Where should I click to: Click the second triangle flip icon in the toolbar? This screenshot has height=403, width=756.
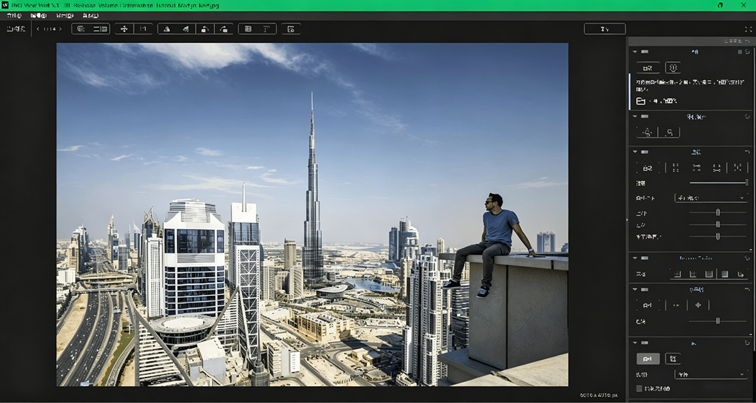click(186, 29)
